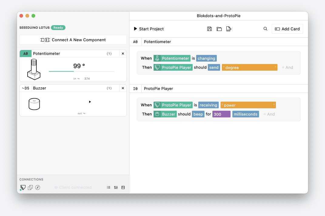Edit the 'degree' message field

(x=250, y=67)
